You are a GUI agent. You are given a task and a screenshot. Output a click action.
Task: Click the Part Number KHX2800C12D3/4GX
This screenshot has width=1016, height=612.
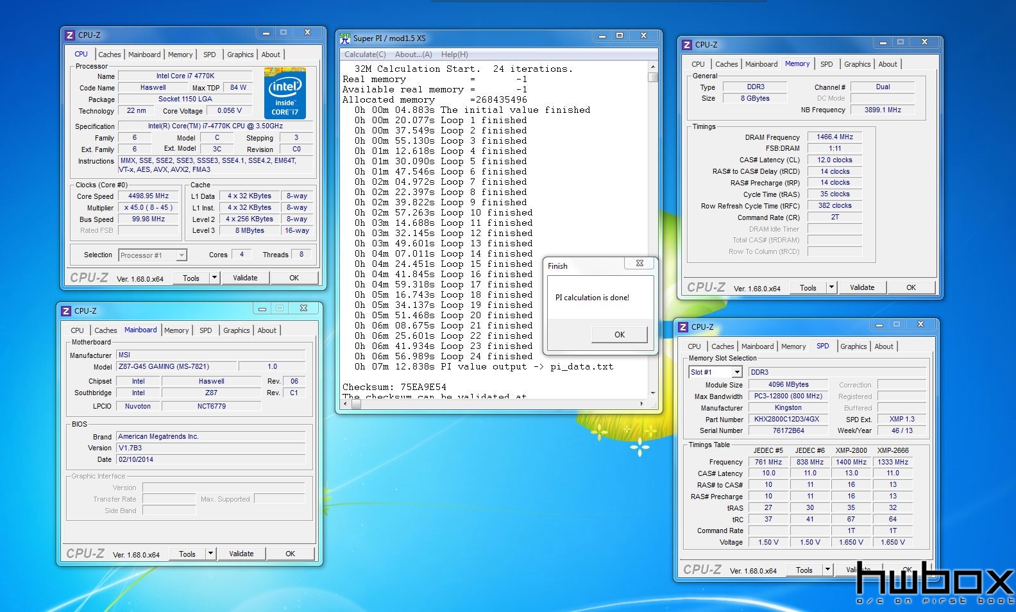(x=788, y=419)
